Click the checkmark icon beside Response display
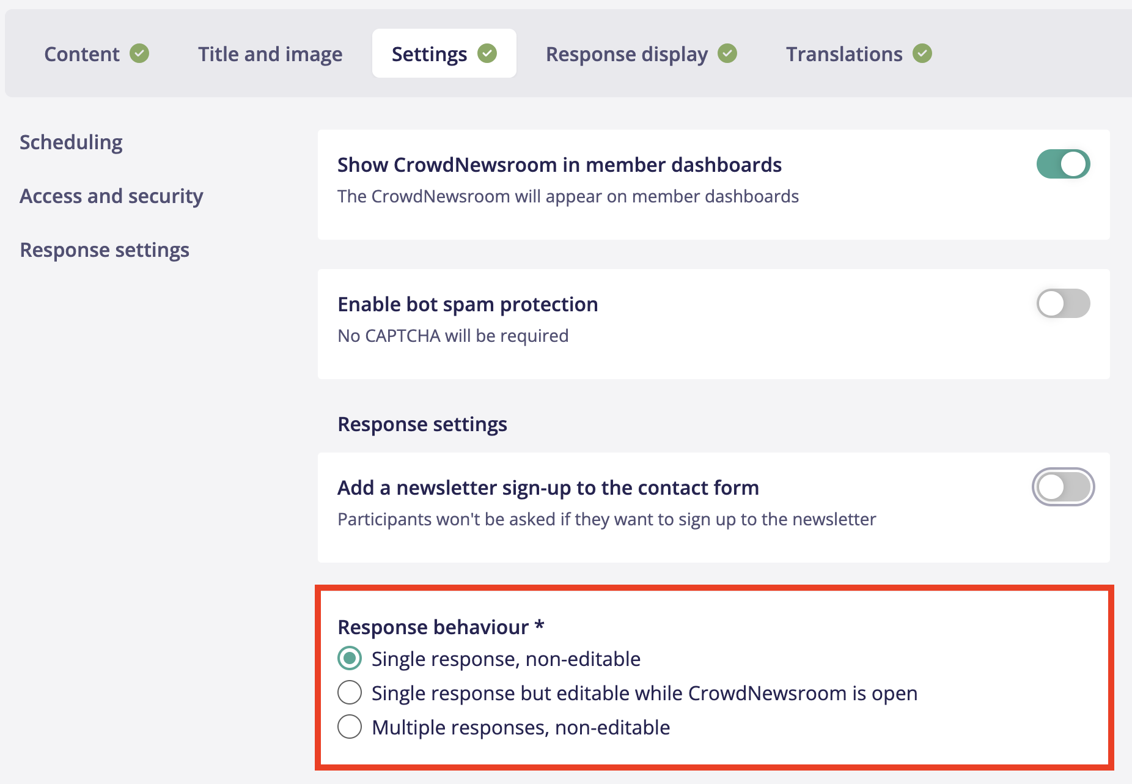Image resolution: width=1132 pixels, height=784 pixels. click(727, 53)
